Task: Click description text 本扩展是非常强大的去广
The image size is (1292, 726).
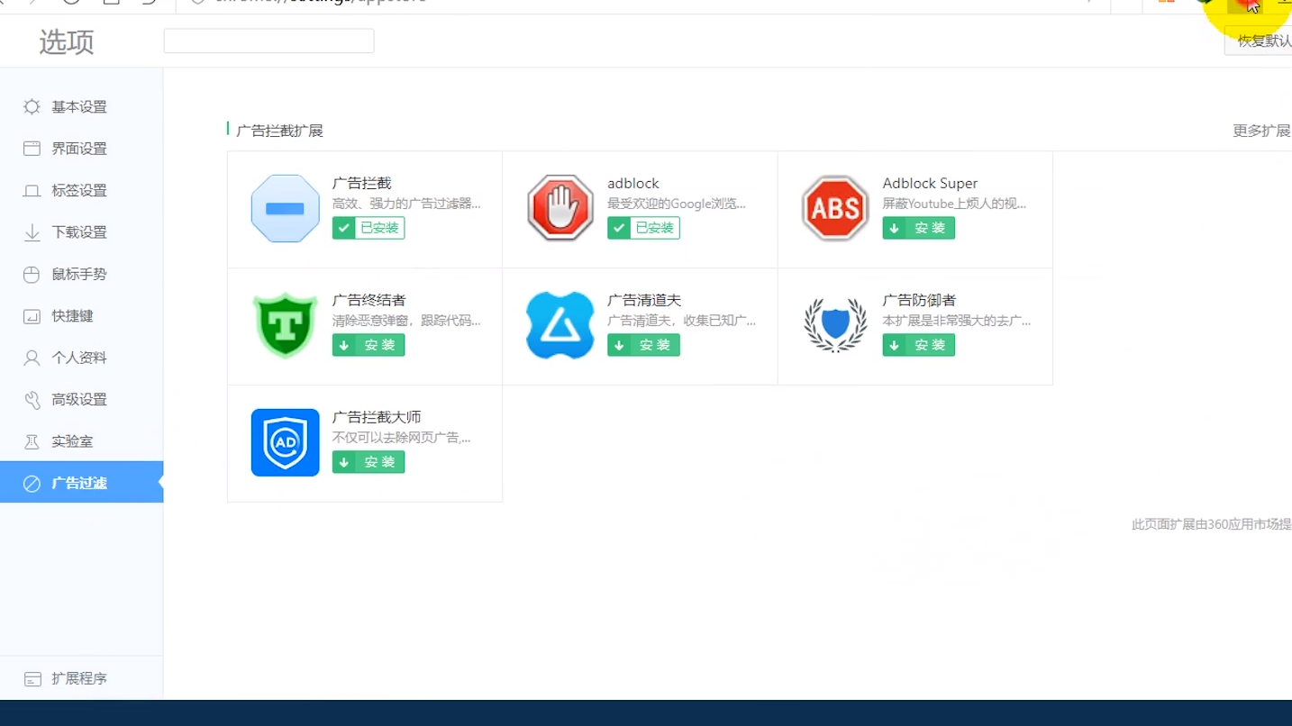Action: click(956, 321)
